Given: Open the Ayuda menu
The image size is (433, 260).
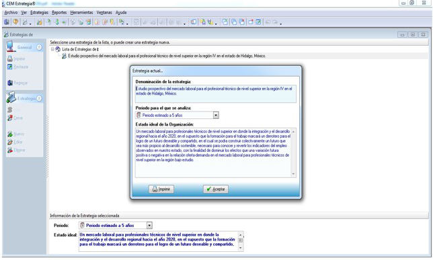Looking at the screenshot, I should click(x=121, y=12).
